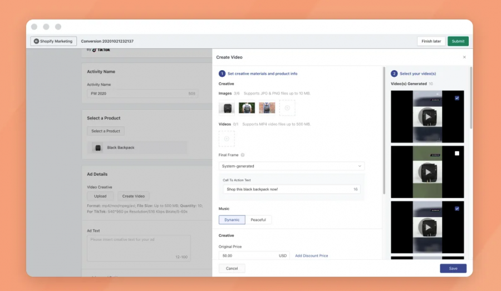
Task: Click the Finish later button
Action: (x=431, y=41)
